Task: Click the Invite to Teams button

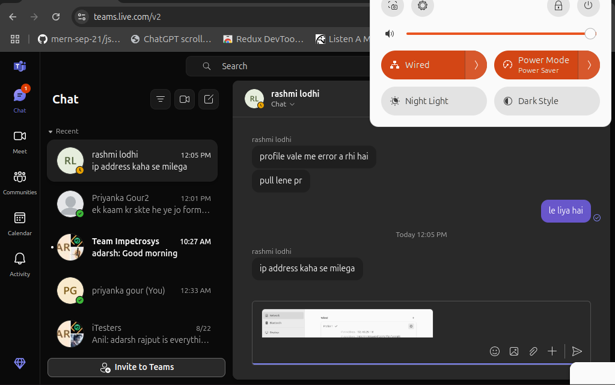Action: [x=136, y=367]
